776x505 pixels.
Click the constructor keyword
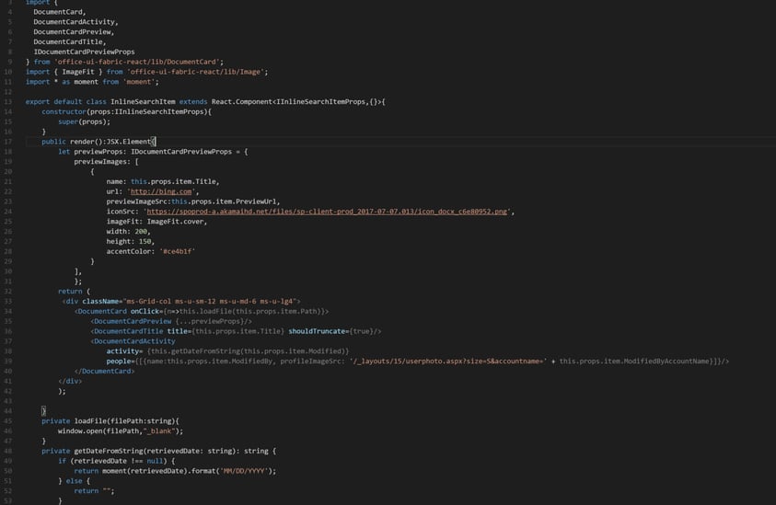[x=70, y=111]
